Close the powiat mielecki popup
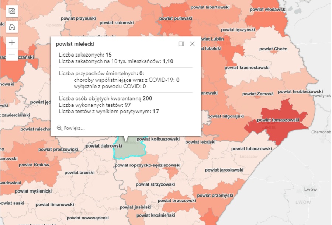 pos(192,44)
